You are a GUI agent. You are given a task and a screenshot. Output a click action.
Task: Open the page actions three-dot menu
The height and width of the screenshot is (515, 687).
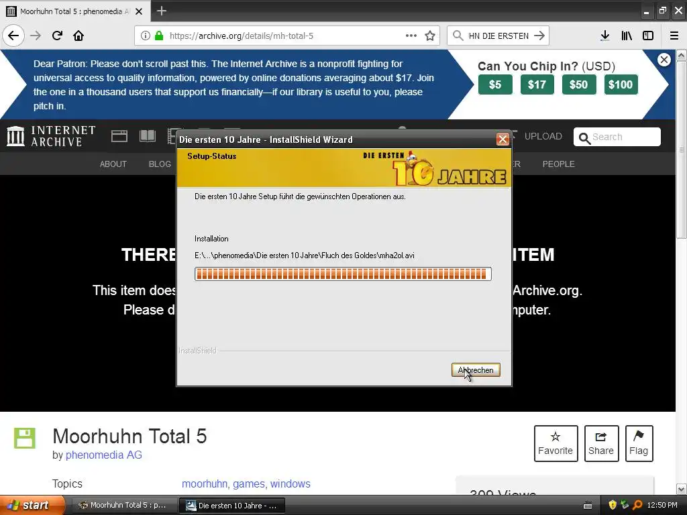tap(411, 36)
